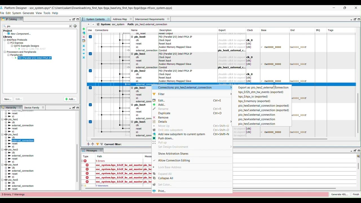The height and width of the screenshot is (203, 361).
Task: Close the Address Map tab
Action: (x=131, y=19)
